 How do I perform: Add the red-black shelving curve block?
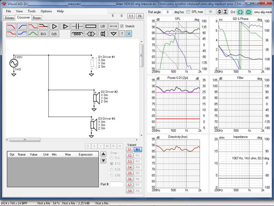click(43, 26)
